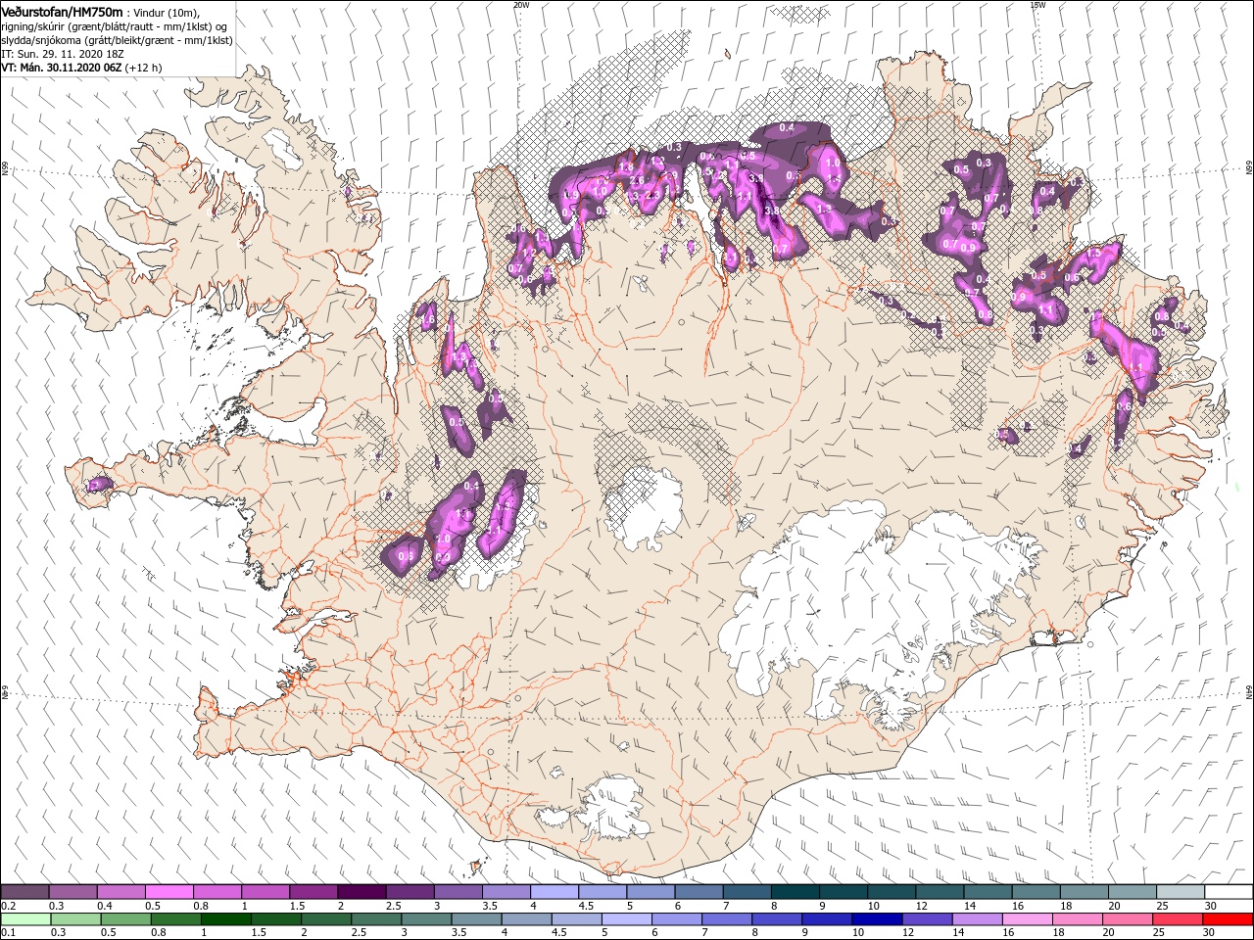Select the 16–18 pale pink rain swatch
Viewport: 1254px width, 940px height.
point(1028,919)
